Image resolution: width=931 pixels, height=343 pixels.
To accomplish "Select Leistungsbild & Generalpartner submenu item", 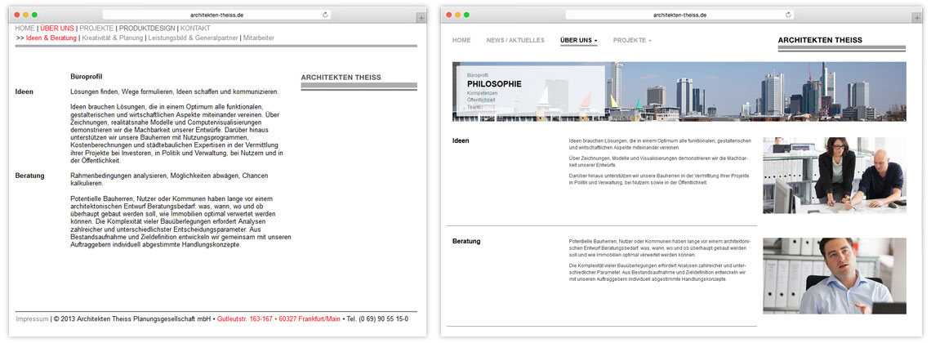I will [x=193, y=38].
